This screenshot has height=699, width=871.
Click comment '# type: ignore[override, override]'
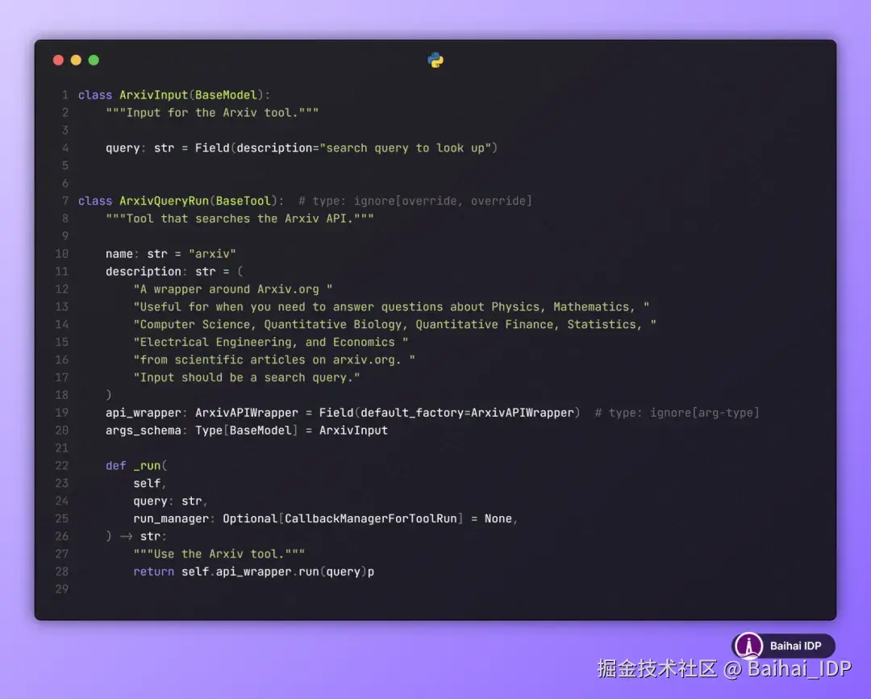[x=415, y=201]
